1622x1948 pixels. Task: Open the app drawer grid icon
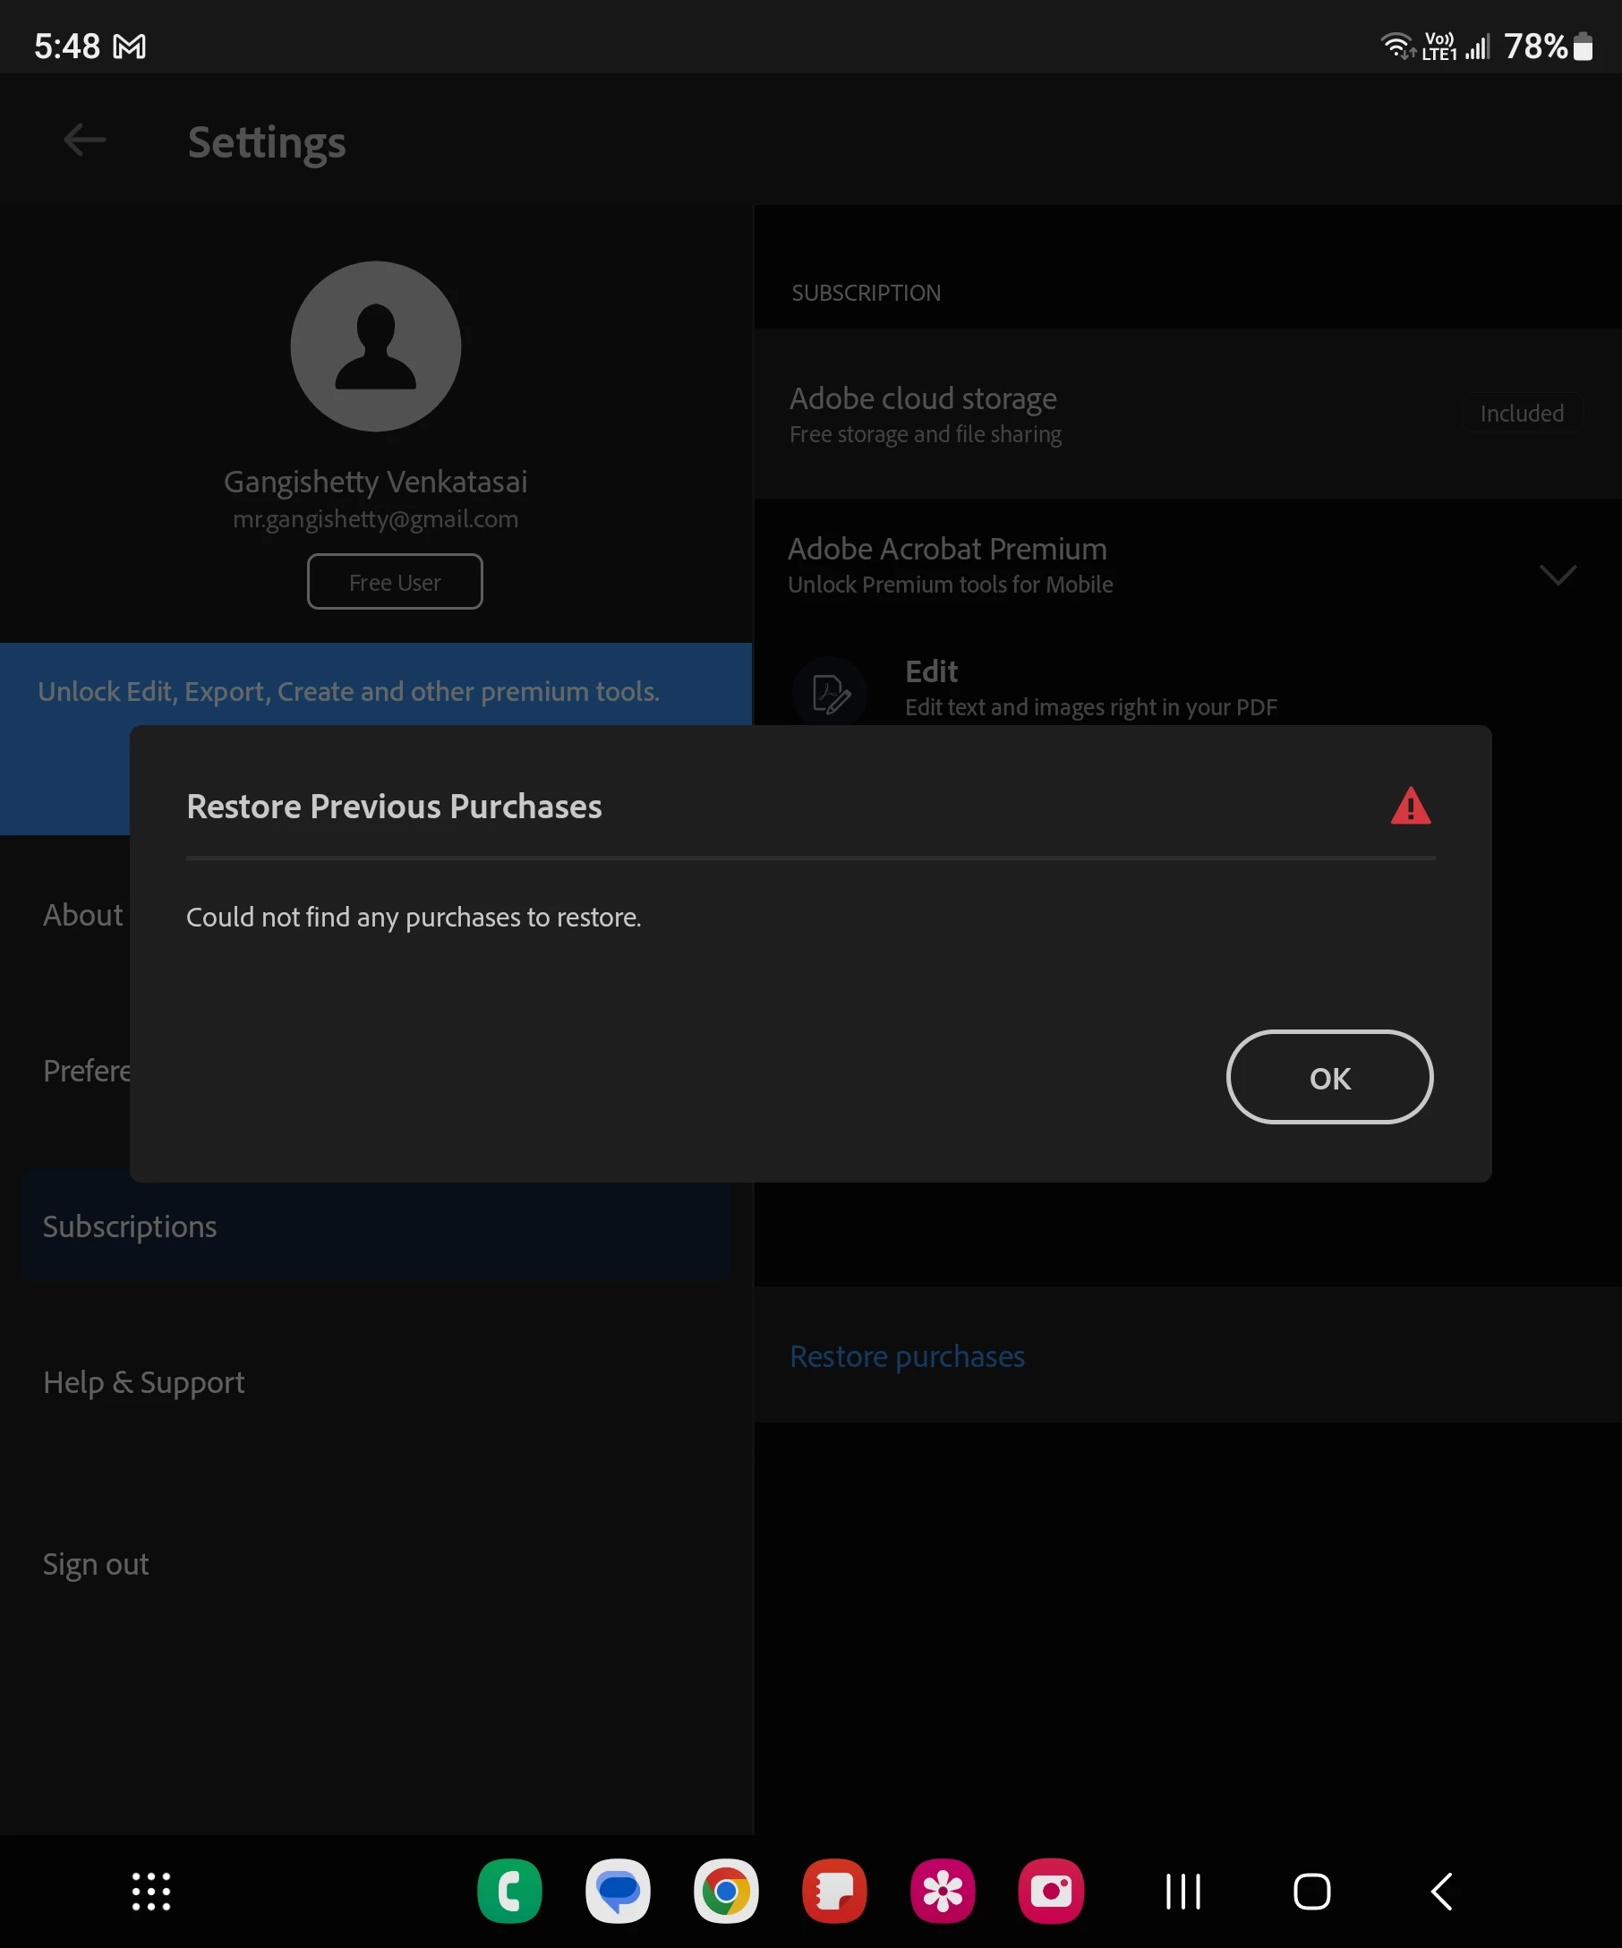coord(151,1892)
